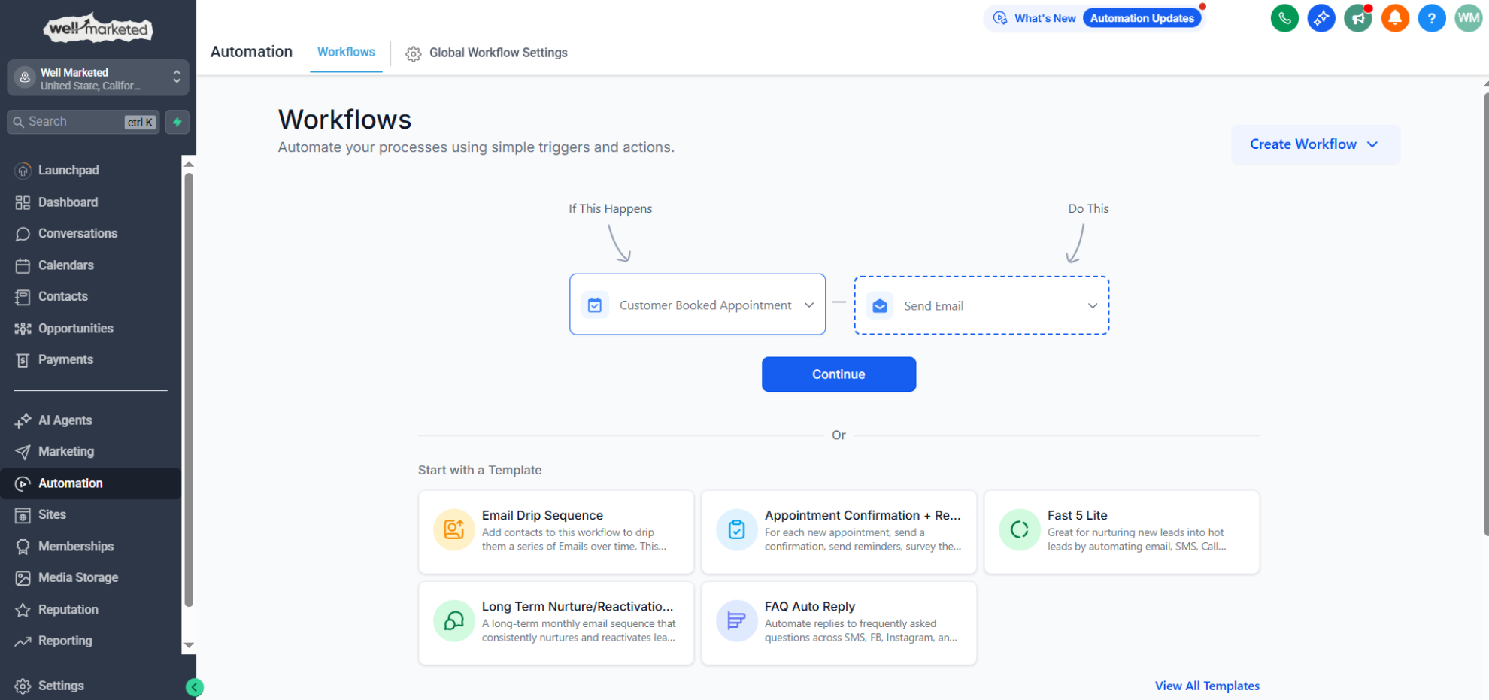Navigate to Payments from the sidebar
1489x700 pixels.
tap(65, 359)
